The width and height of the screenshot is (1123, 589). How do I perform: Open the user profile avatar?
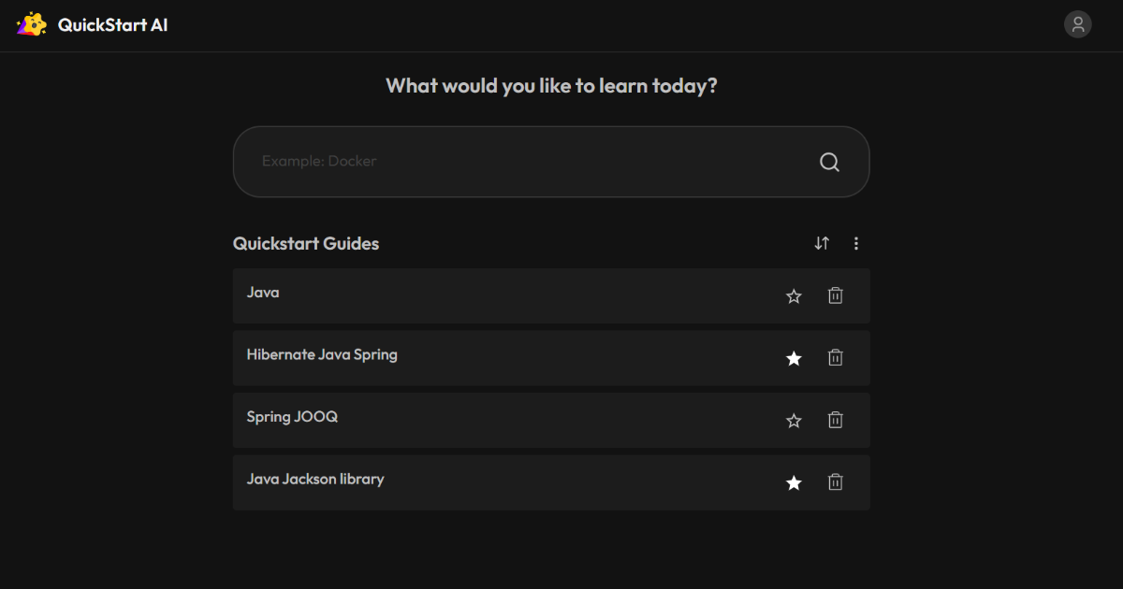tap(1078, 24)
